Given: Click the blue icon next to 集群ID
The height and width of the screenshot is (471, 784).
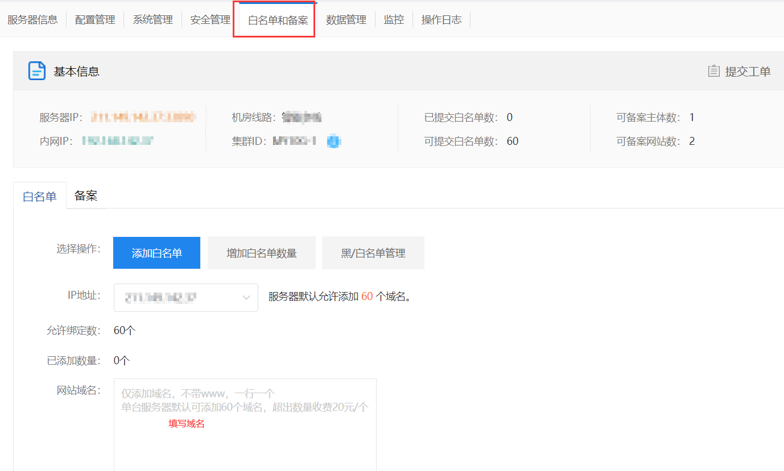Looking at the screenshot, I should (x=334, y=141).
